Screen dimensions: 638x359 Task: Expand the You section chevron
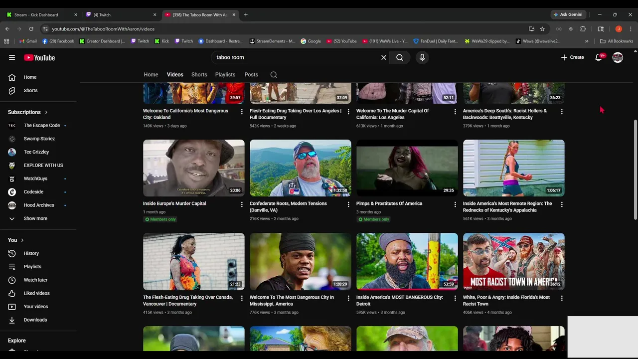click(x=22, y=240)
